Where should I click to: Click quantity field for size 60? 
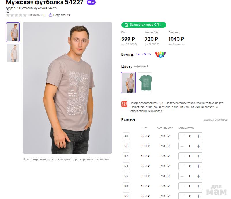190,196
